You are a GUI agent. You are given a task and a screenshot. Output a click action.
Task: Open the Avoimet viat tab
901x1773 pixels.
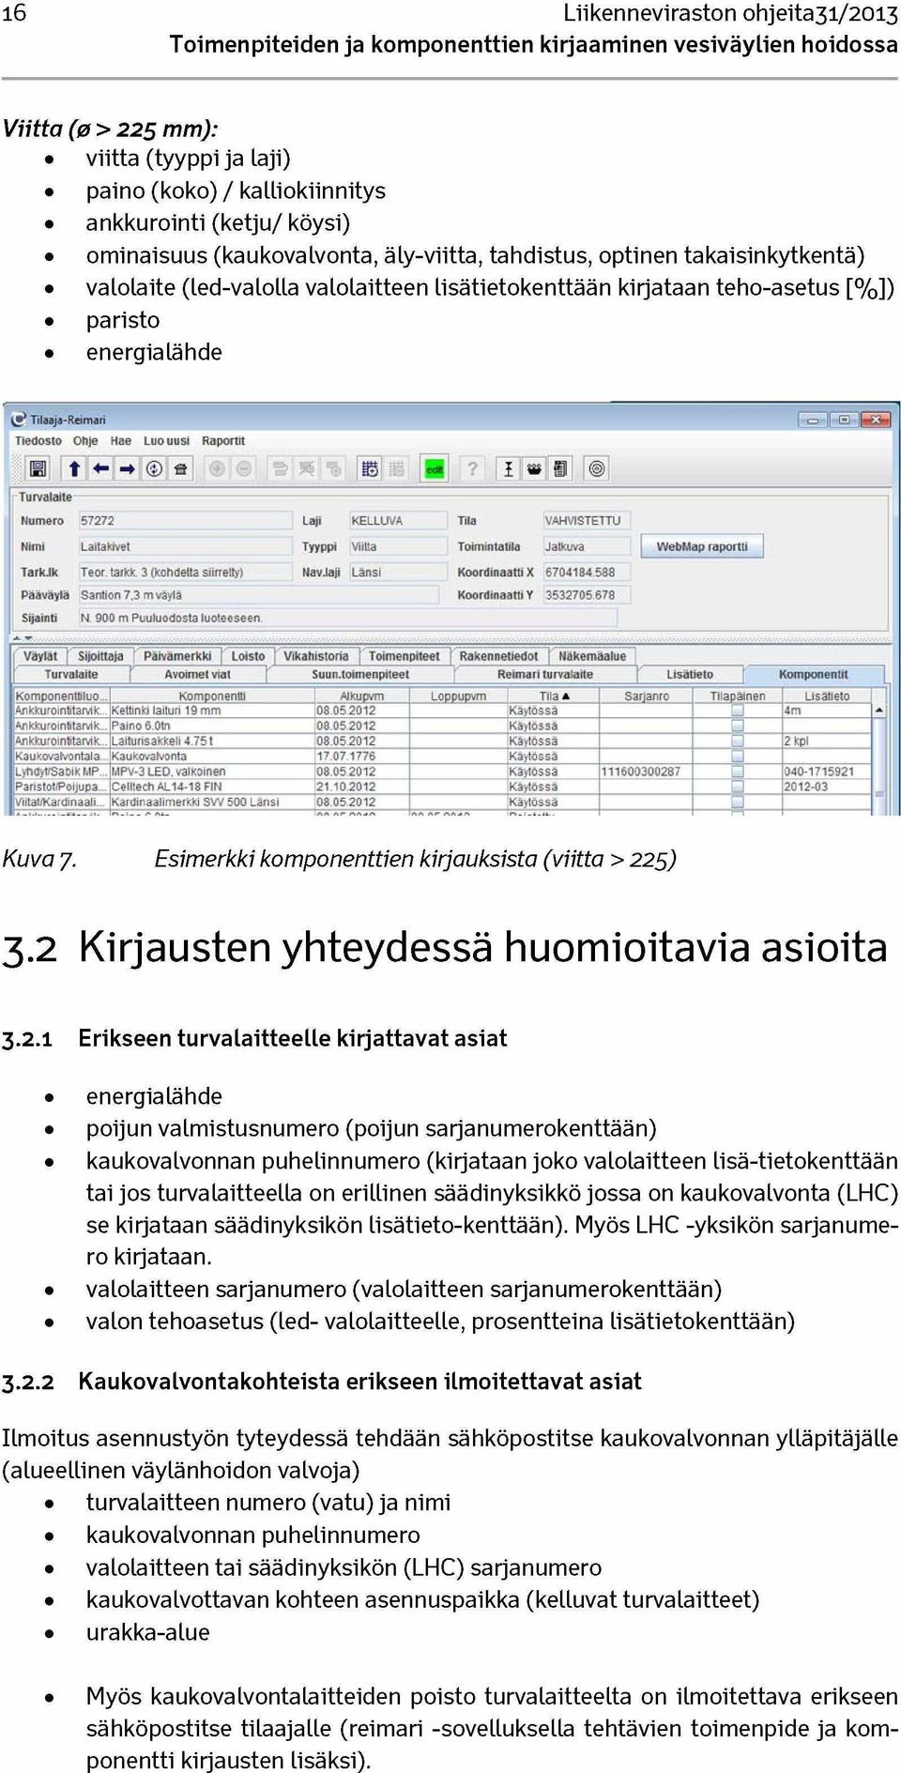(197, 674)
